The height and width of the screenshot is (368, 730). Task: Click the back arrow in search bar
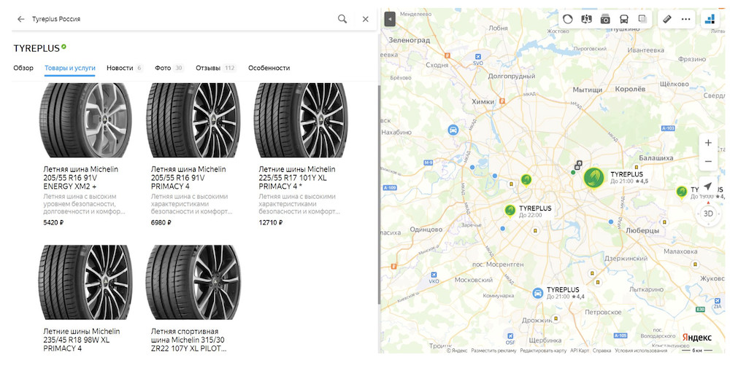[20, 19]
